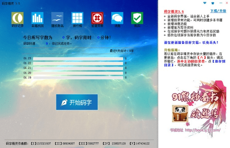Click the 01.20 progress bar
This screenshot has height=148, width=230.
click(x=78, y=73)
